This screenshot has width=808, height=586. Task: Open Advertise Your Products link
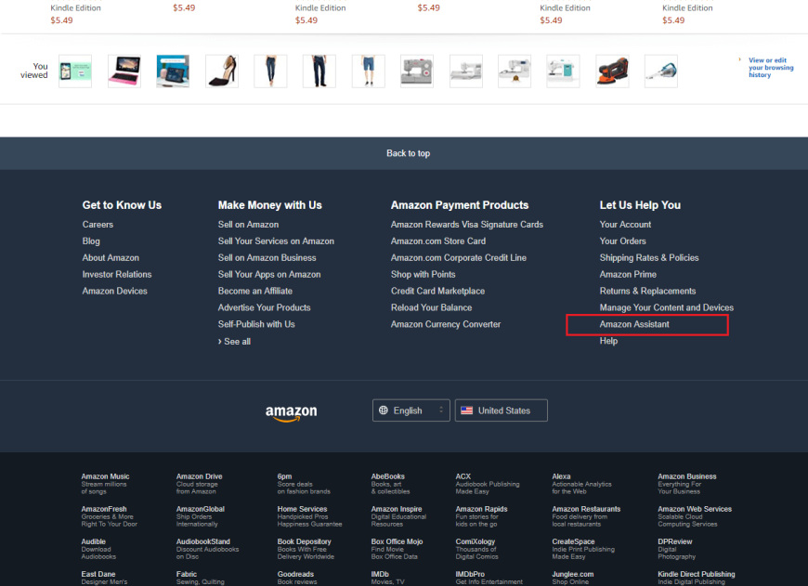pyautogui.click(x=265, y=307)
